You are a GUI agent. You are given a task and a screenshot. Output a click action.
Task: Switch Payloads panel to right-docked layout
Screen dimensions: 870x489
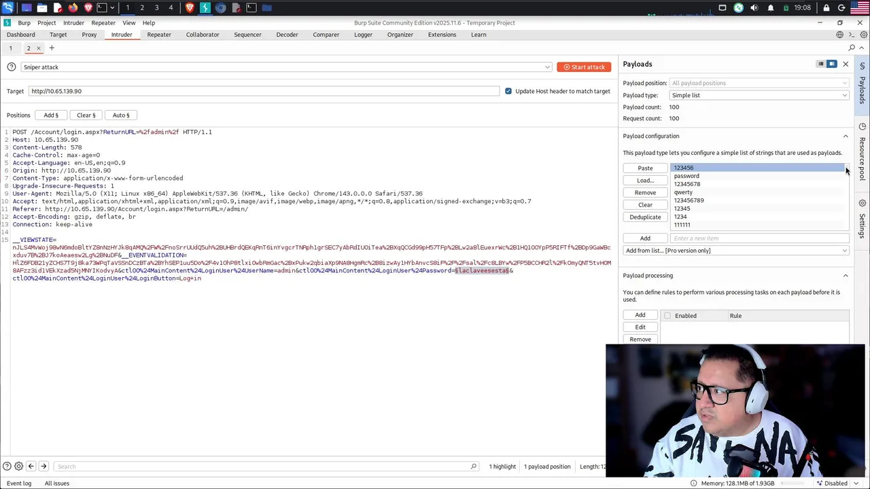[831, 64]
